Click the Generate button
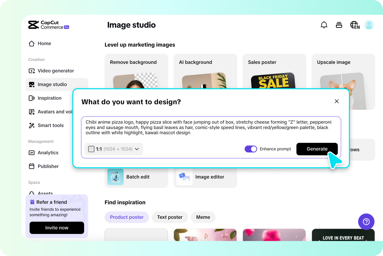 [x=317, y=149]
